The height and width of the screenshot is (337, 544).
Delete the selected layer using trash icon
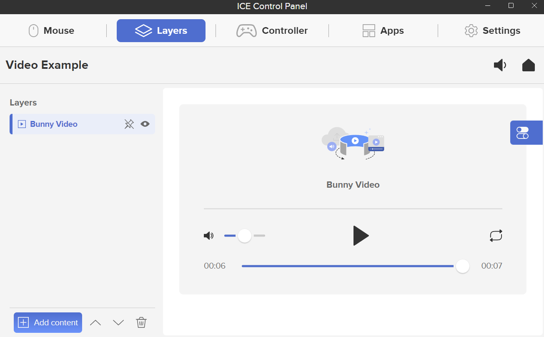click(x=141, y=322)
